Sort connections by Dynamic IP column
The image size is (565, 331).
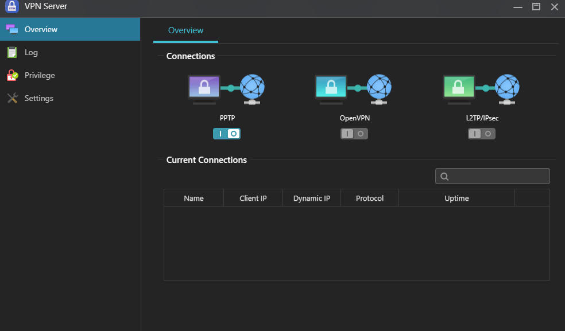tap(312, 198)
